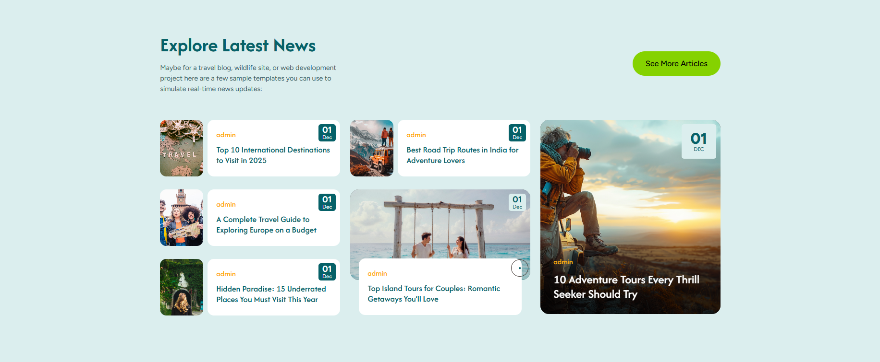Click the TRAVEL starfish map thumbnail
Screen dimensions: 880x362
point(182,148)
